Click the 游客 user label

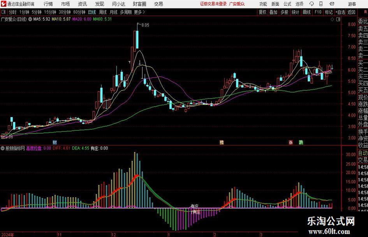click(x=352, y=4)
